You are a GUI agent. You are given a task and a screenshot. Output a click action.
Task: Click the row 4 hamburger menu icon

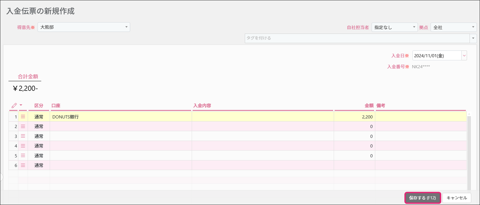(23, 146)
